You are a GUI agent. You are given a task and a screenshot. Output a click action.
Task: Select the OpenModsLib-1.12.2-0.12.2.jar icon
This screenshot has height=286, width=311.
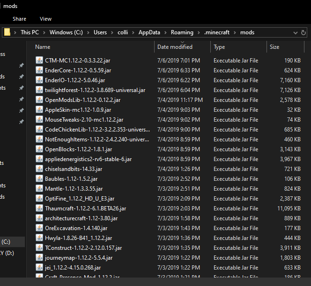coord(39,100)
